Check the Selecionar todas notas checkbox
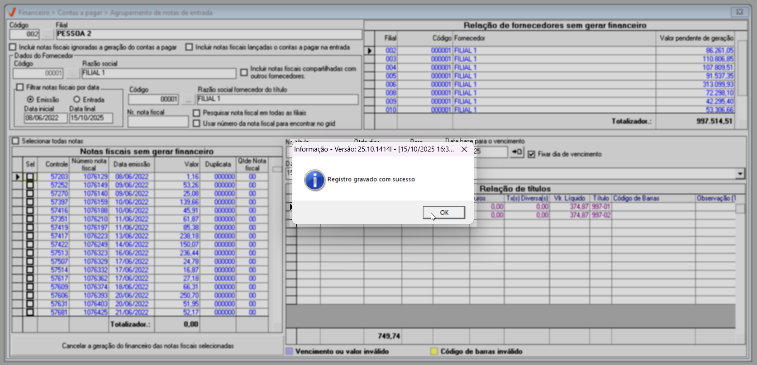The image size is (757, 365). [16, 141]
